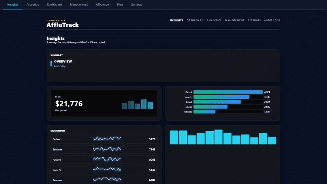Click the 5147 Conv % value
This screenshot has width=327, height=184.
point(152,170)
